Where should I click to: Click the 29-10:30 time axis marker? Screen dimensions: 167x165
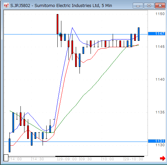pyautogui.click(x=133, y=159)
